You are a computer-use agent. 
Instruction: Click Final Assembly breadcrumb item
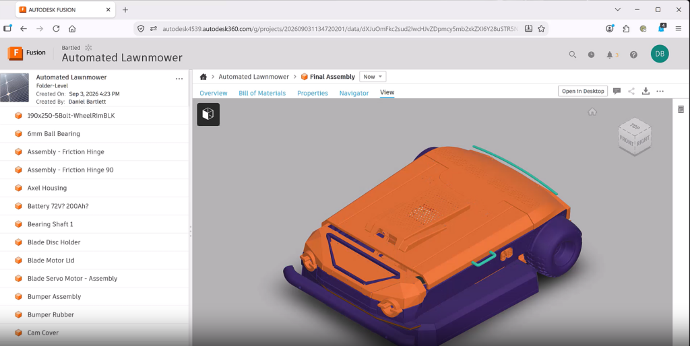pyautogui.click(x=328, y=77)
